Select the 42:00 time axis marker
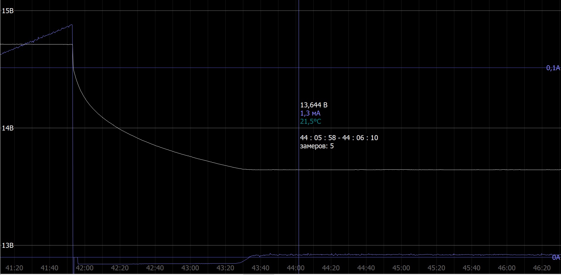This screenshot has height=275, width=561. pos(84,268)
